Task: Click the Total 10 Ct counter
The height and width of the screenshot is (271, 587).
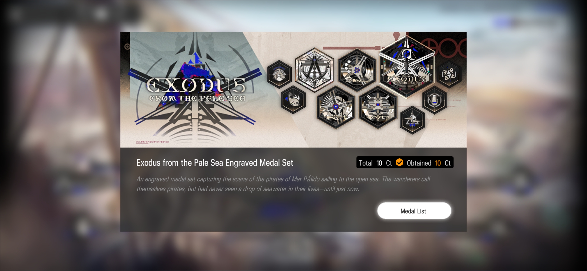Action: point(375,163)
